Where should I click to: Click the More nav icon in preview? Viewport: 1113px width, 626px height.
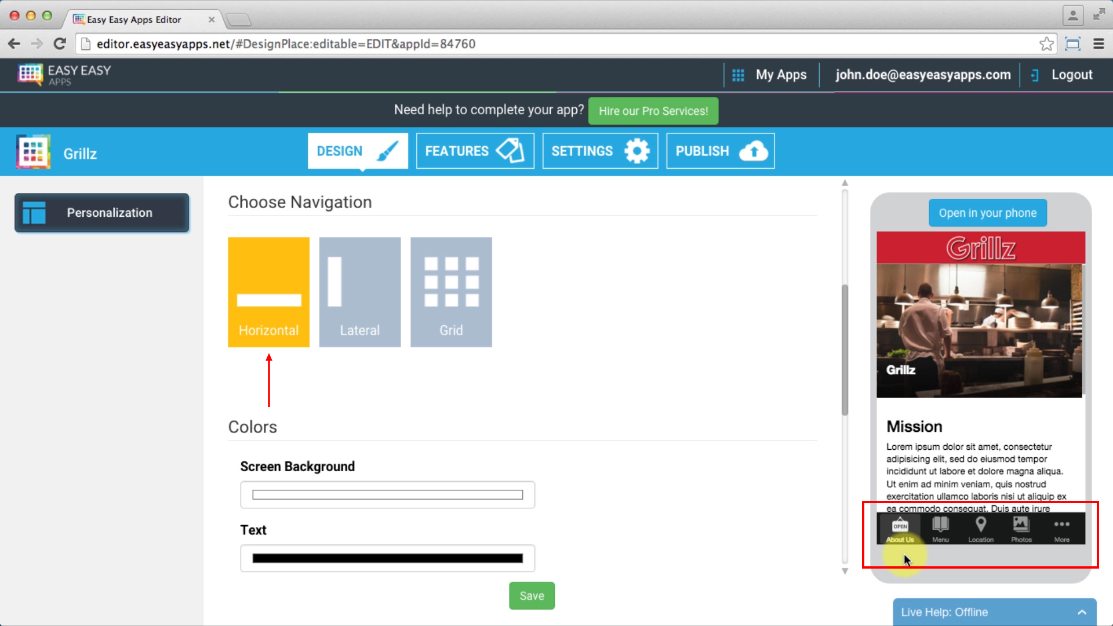click(1062, 529)
